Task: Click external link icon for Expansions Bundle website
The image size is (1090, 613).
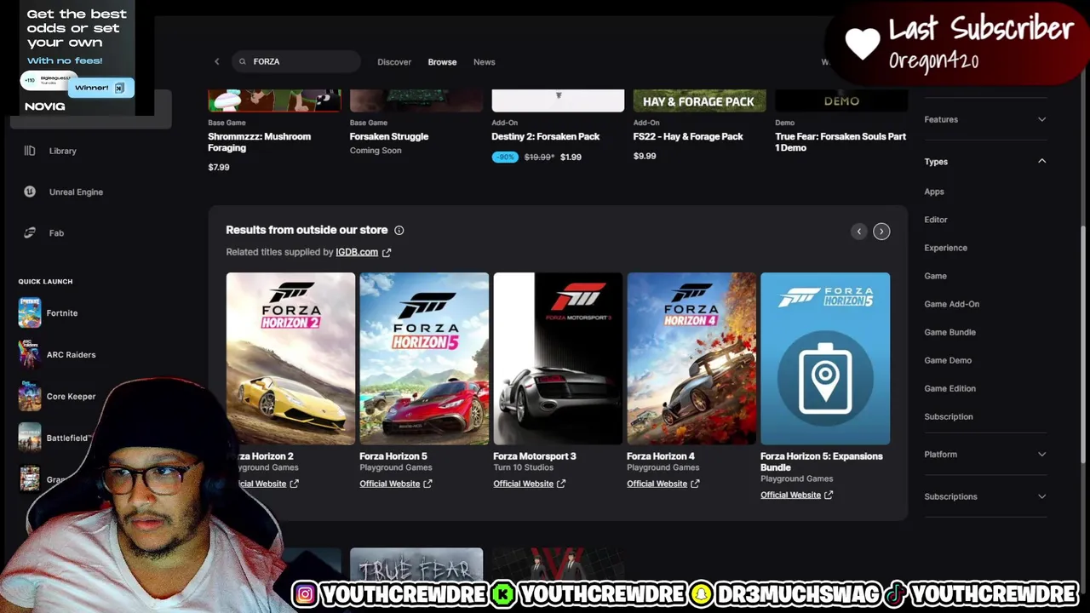Action: pos(829,495)
